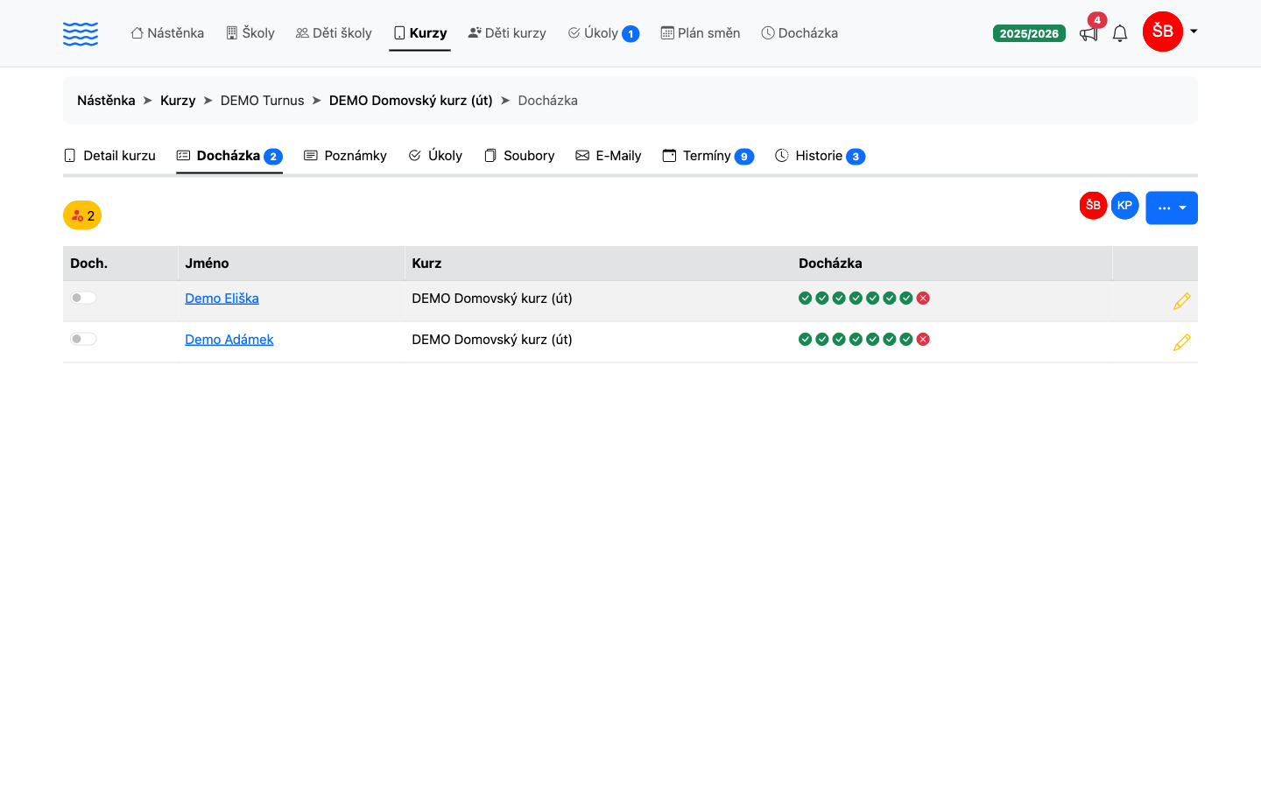Click the red ŠB profile avatar

[x=1163, y=32]
